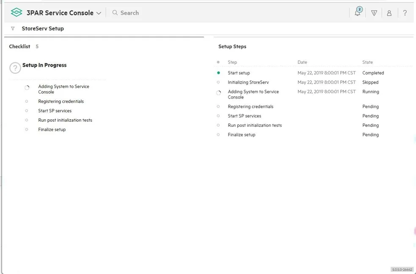This screenshot has width=416, height=274.
Task: Click the Skipped state value
Action: [370, 82]
